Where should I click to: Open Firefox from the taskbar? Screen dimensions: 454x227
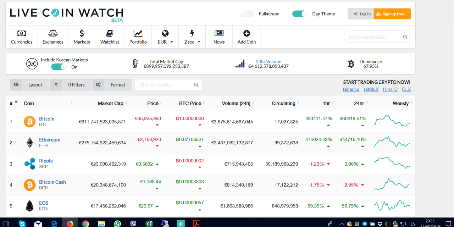coord(70,223)
